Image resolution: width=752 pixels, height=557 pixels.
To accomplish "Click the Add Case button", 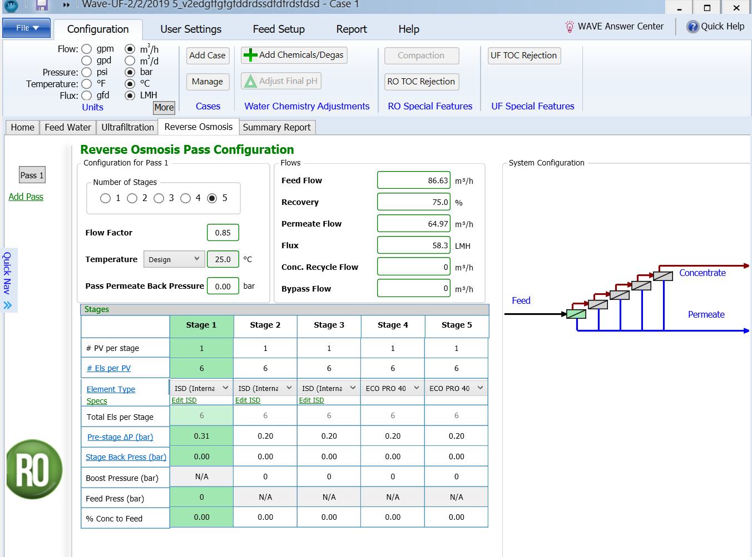I will pyautogui.click(x=207, y=56).
